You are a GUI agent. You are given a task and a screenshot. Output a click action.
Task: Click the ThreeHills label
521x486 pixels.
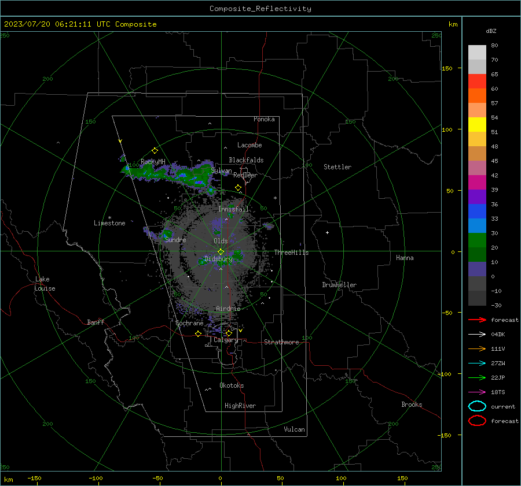291,253
